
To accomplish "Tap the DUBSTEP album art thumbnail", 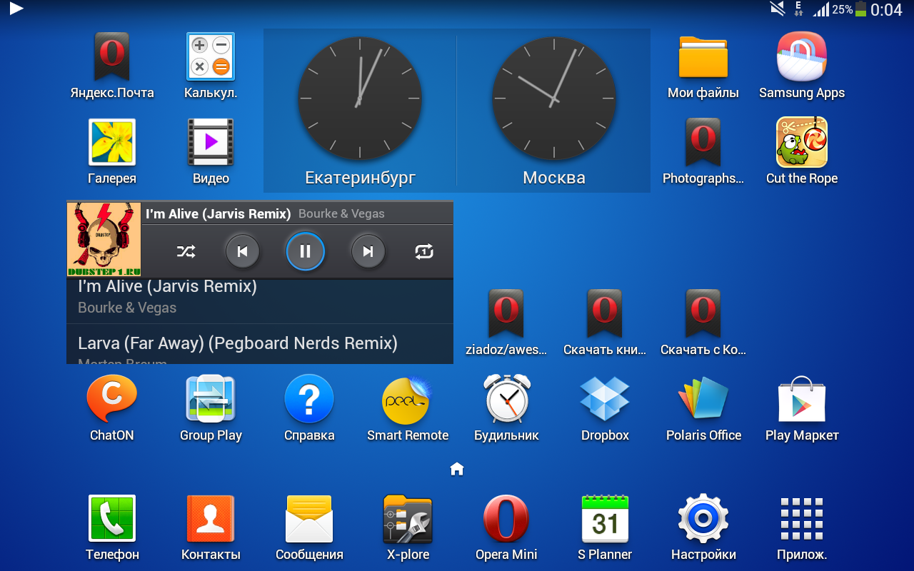I will tap(104, 239).
